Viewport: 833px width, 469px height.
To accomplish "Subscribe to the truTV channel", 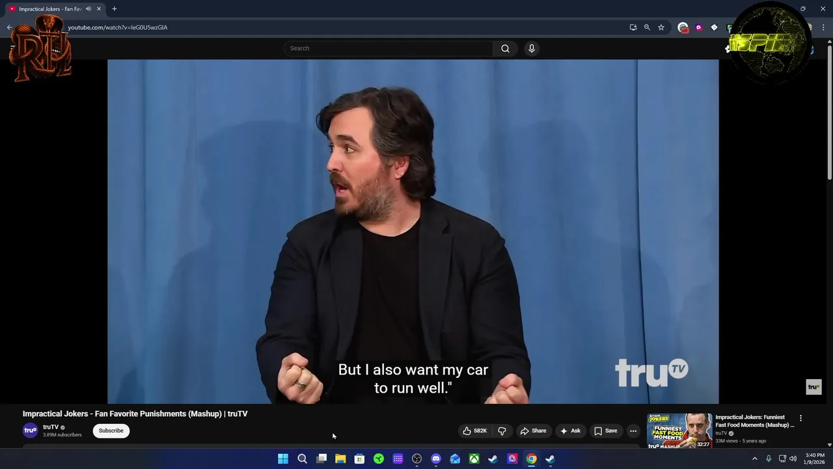I will click(111, 431).
